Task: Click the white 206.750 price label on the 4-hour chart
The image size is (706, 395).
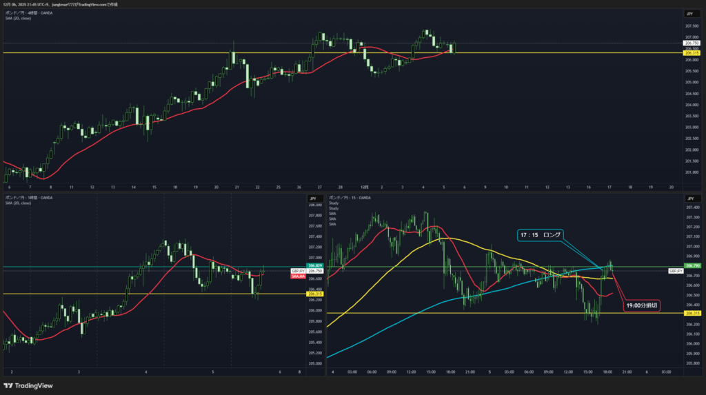Action: click(692, 43)
